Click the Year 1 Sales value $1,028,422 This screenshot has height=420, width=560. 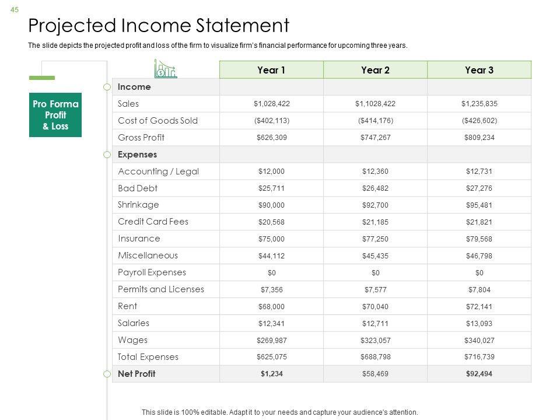(x=272, y=104)
